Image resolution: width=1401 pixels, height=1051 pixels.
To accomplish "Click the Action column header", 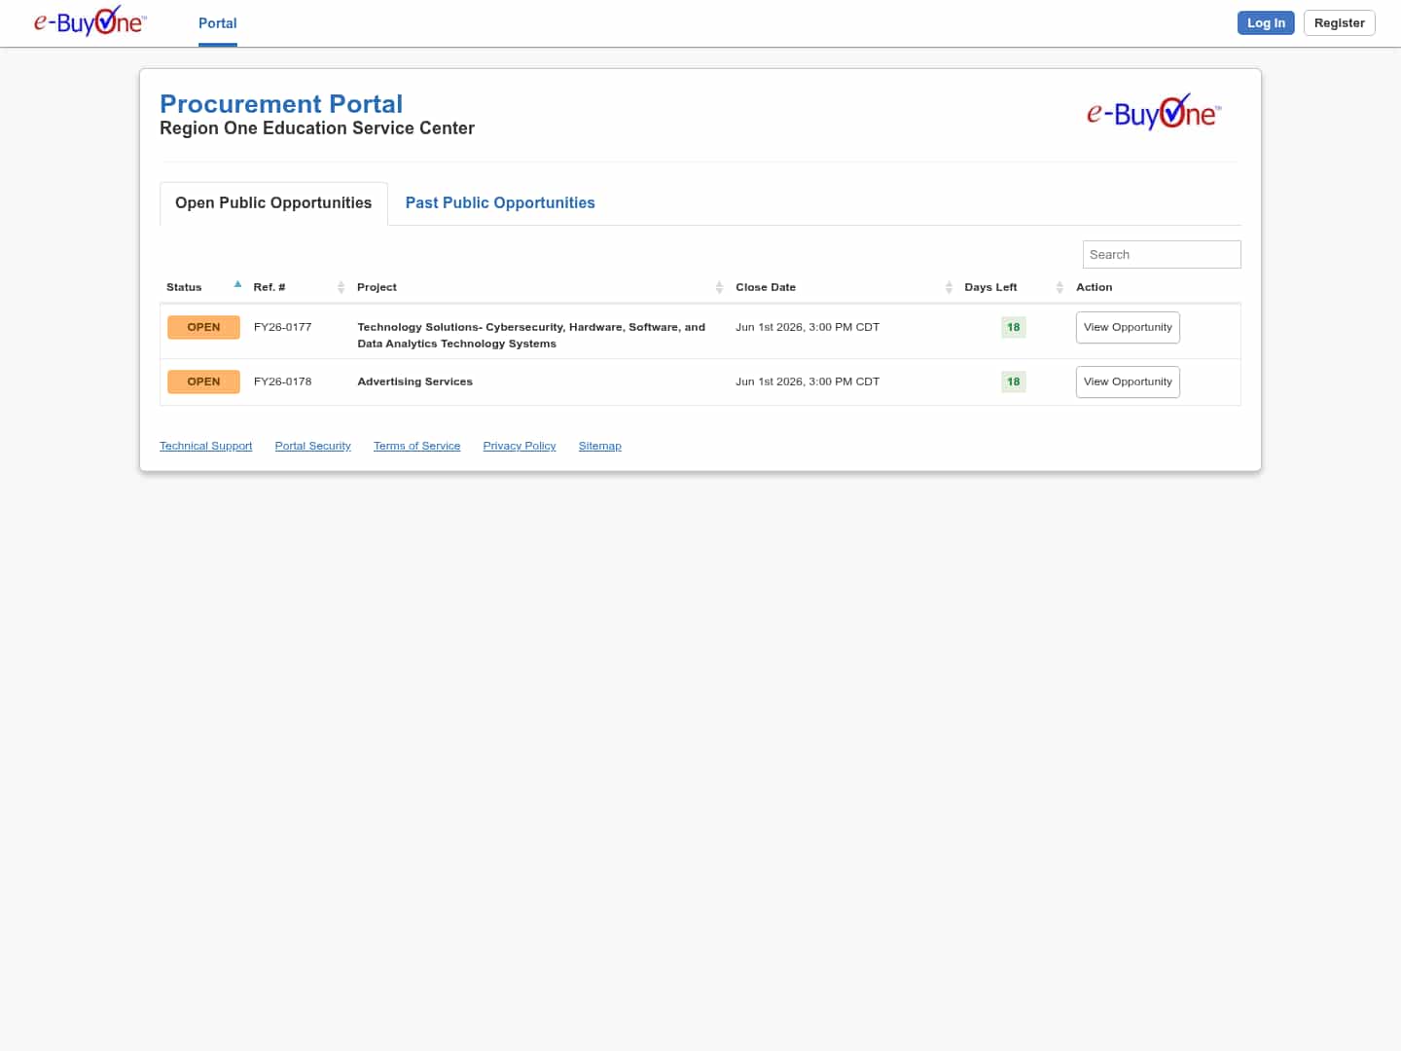I will pyautogui.click(x=1094, y=287).
